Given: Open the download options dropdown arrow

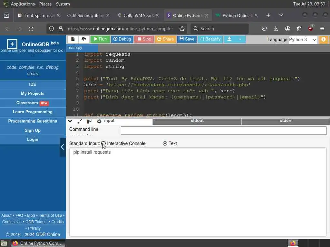Looking at the screenshot, I should [240, 39].
